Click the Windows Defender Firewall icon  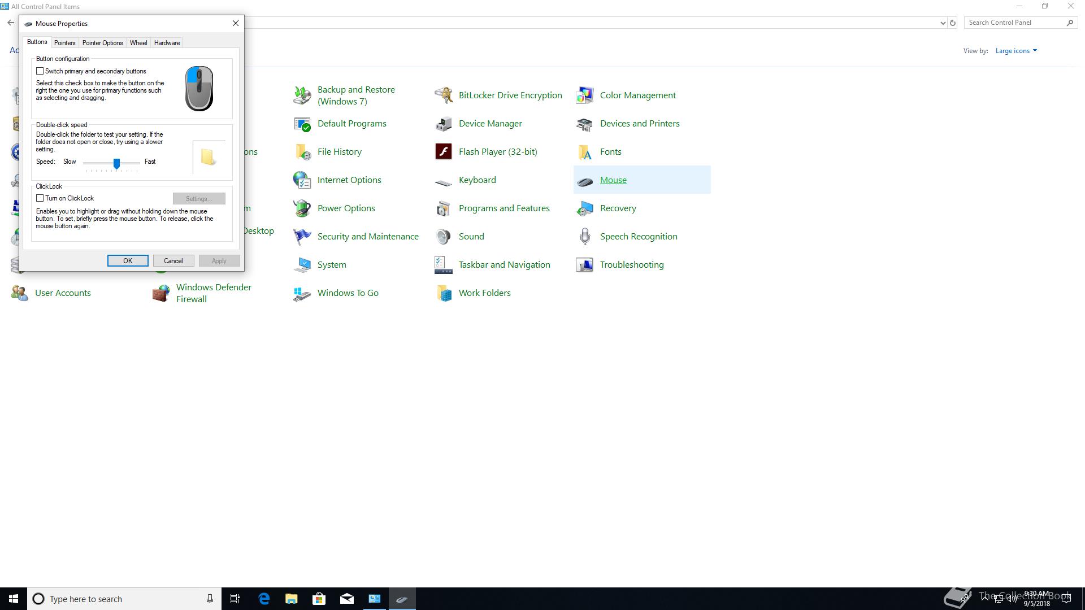161,293
